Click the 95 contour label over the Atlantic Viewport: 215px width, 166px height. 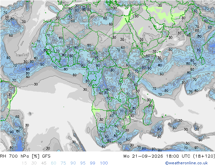[28, 69]
